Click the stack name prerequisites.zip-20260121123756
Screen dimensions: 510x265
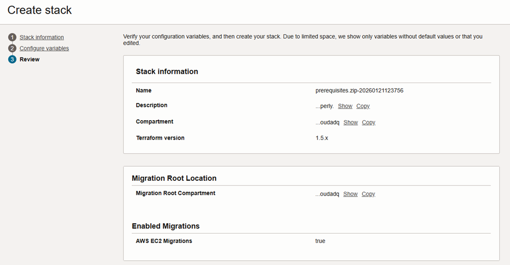tap(359, 90)
